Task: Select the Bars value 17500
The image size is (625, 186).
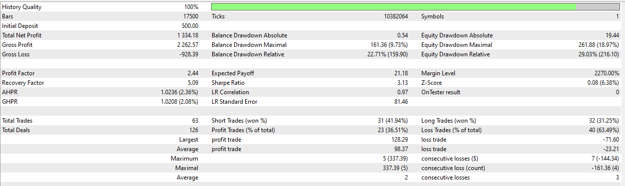Action: click(x=191, y=16)
